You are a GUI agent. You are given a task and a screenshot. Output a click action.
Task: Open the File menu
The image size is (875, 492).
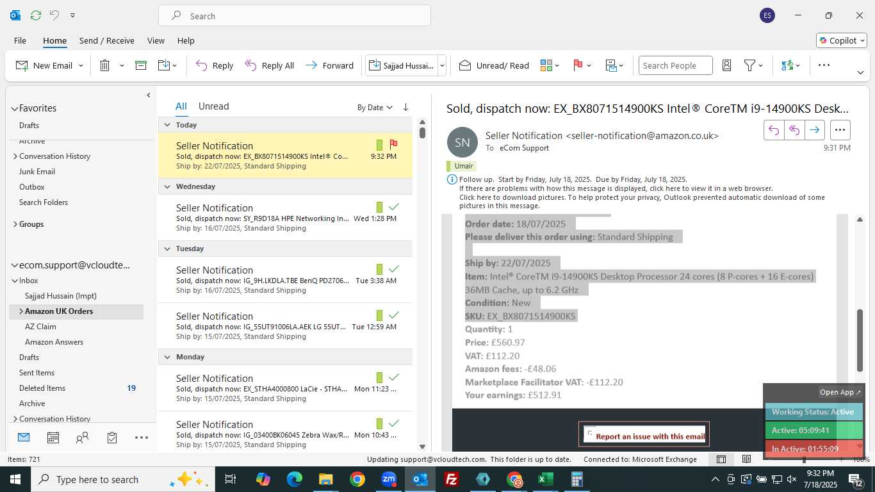pos(20,40)
